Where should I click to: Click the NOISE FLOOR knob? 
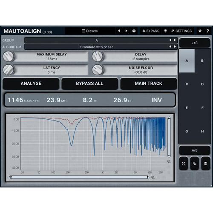click(98, 70)
